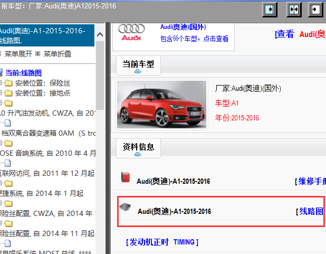Click the scroll-up chevron of the tree panel
The height and width of the screenshot is (254, 326).
[100, 34]
